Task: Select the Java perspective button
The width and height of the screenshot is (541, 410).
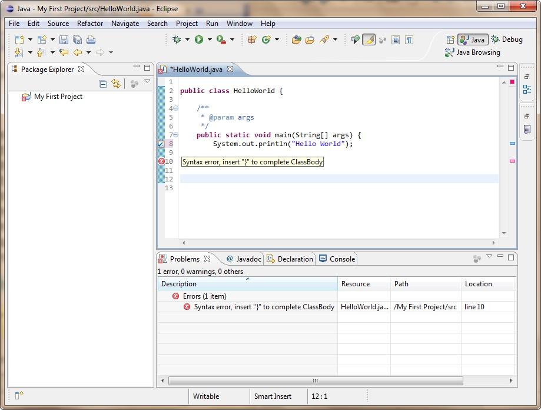Action: coord(473,39)
